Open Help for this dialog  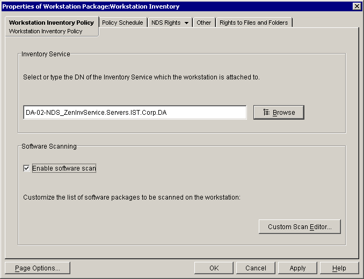click(339, 268)
